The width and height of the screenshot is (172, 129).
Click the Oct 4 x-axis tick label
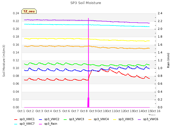(48, 111)
